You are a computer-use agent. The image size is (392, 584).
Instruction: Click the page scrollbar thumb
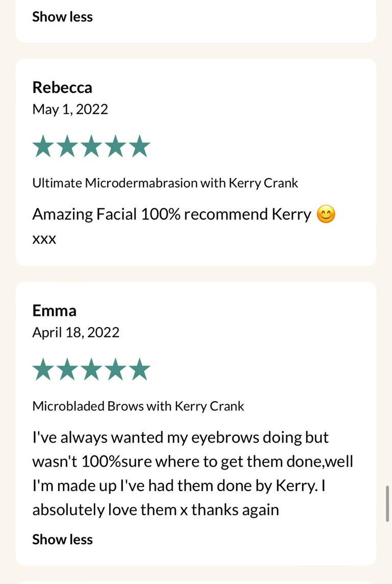pos(388,503)
